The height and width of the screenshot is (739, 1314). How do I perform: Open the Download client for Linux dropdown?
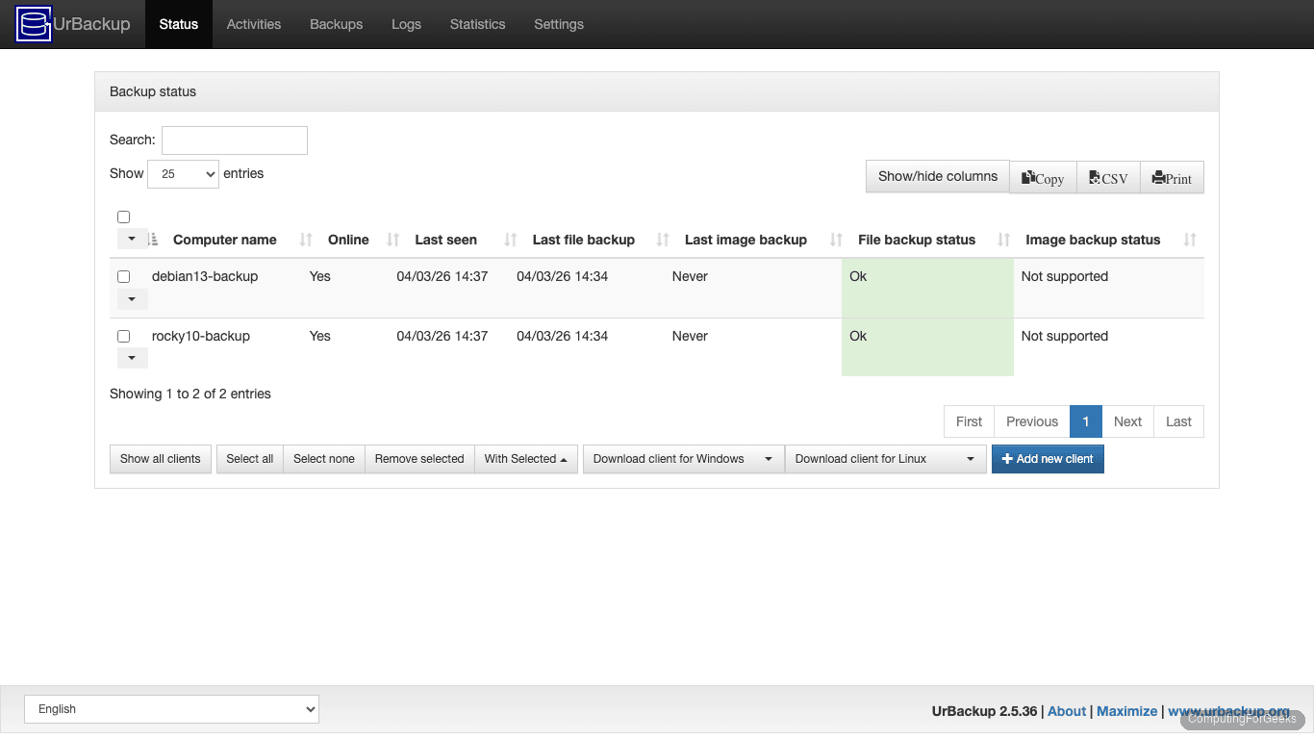pyautogui.click(x=884, y=459)
